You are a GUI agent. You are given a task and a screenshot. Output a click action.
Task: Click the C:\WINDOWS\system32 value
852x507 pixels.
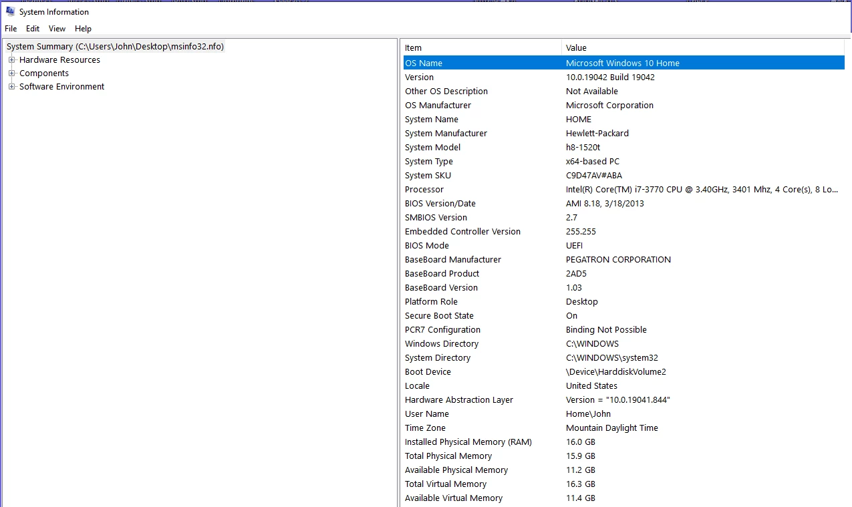click(x=612, y=357)
